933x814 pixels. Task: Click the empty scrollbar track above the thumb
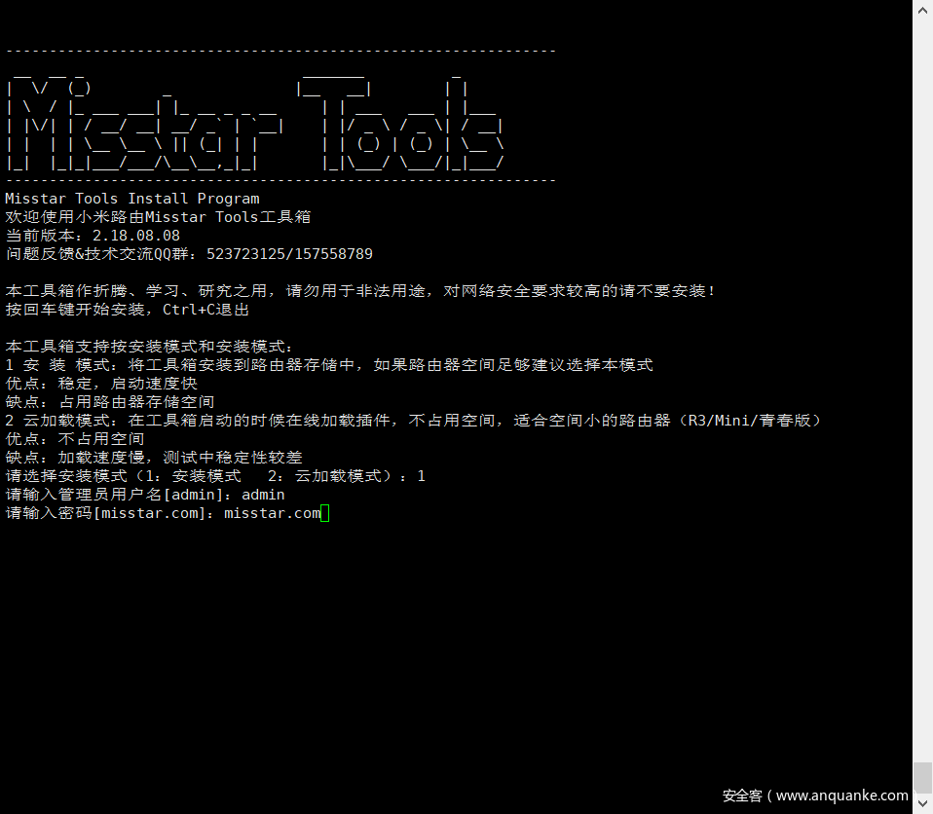point(922,389)
